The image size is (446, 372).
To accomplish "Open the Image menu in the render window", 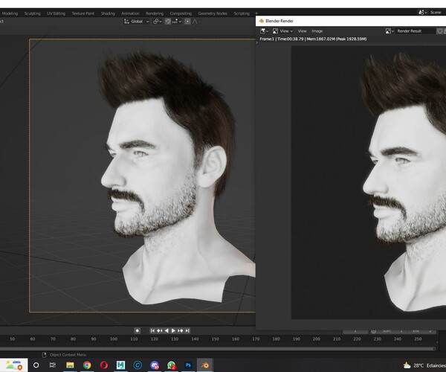I will [317, 31].
